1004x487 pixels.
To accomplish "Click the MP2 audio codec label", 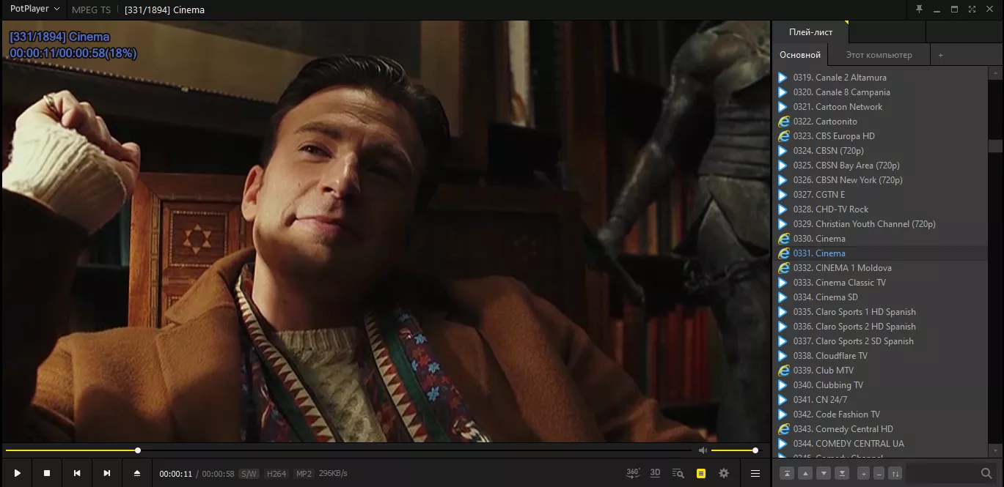I will pyautogui.click(x=304, y=474).
